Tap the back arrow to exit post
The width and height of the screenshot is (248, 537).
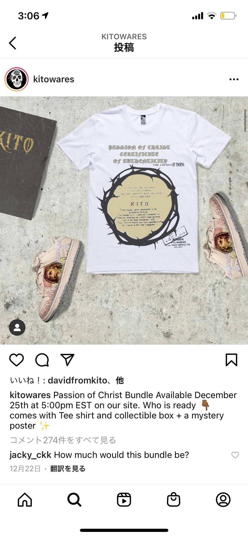[13, 43]
